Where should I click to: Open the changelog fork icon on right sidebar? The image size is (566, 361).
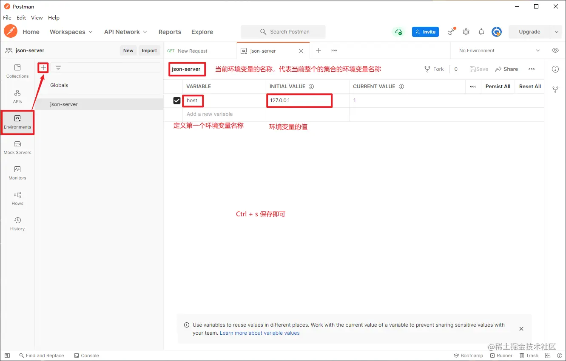coord(555,90)
